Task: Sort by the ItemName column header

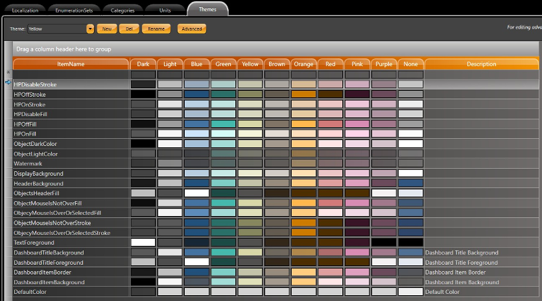Action: 71,64
